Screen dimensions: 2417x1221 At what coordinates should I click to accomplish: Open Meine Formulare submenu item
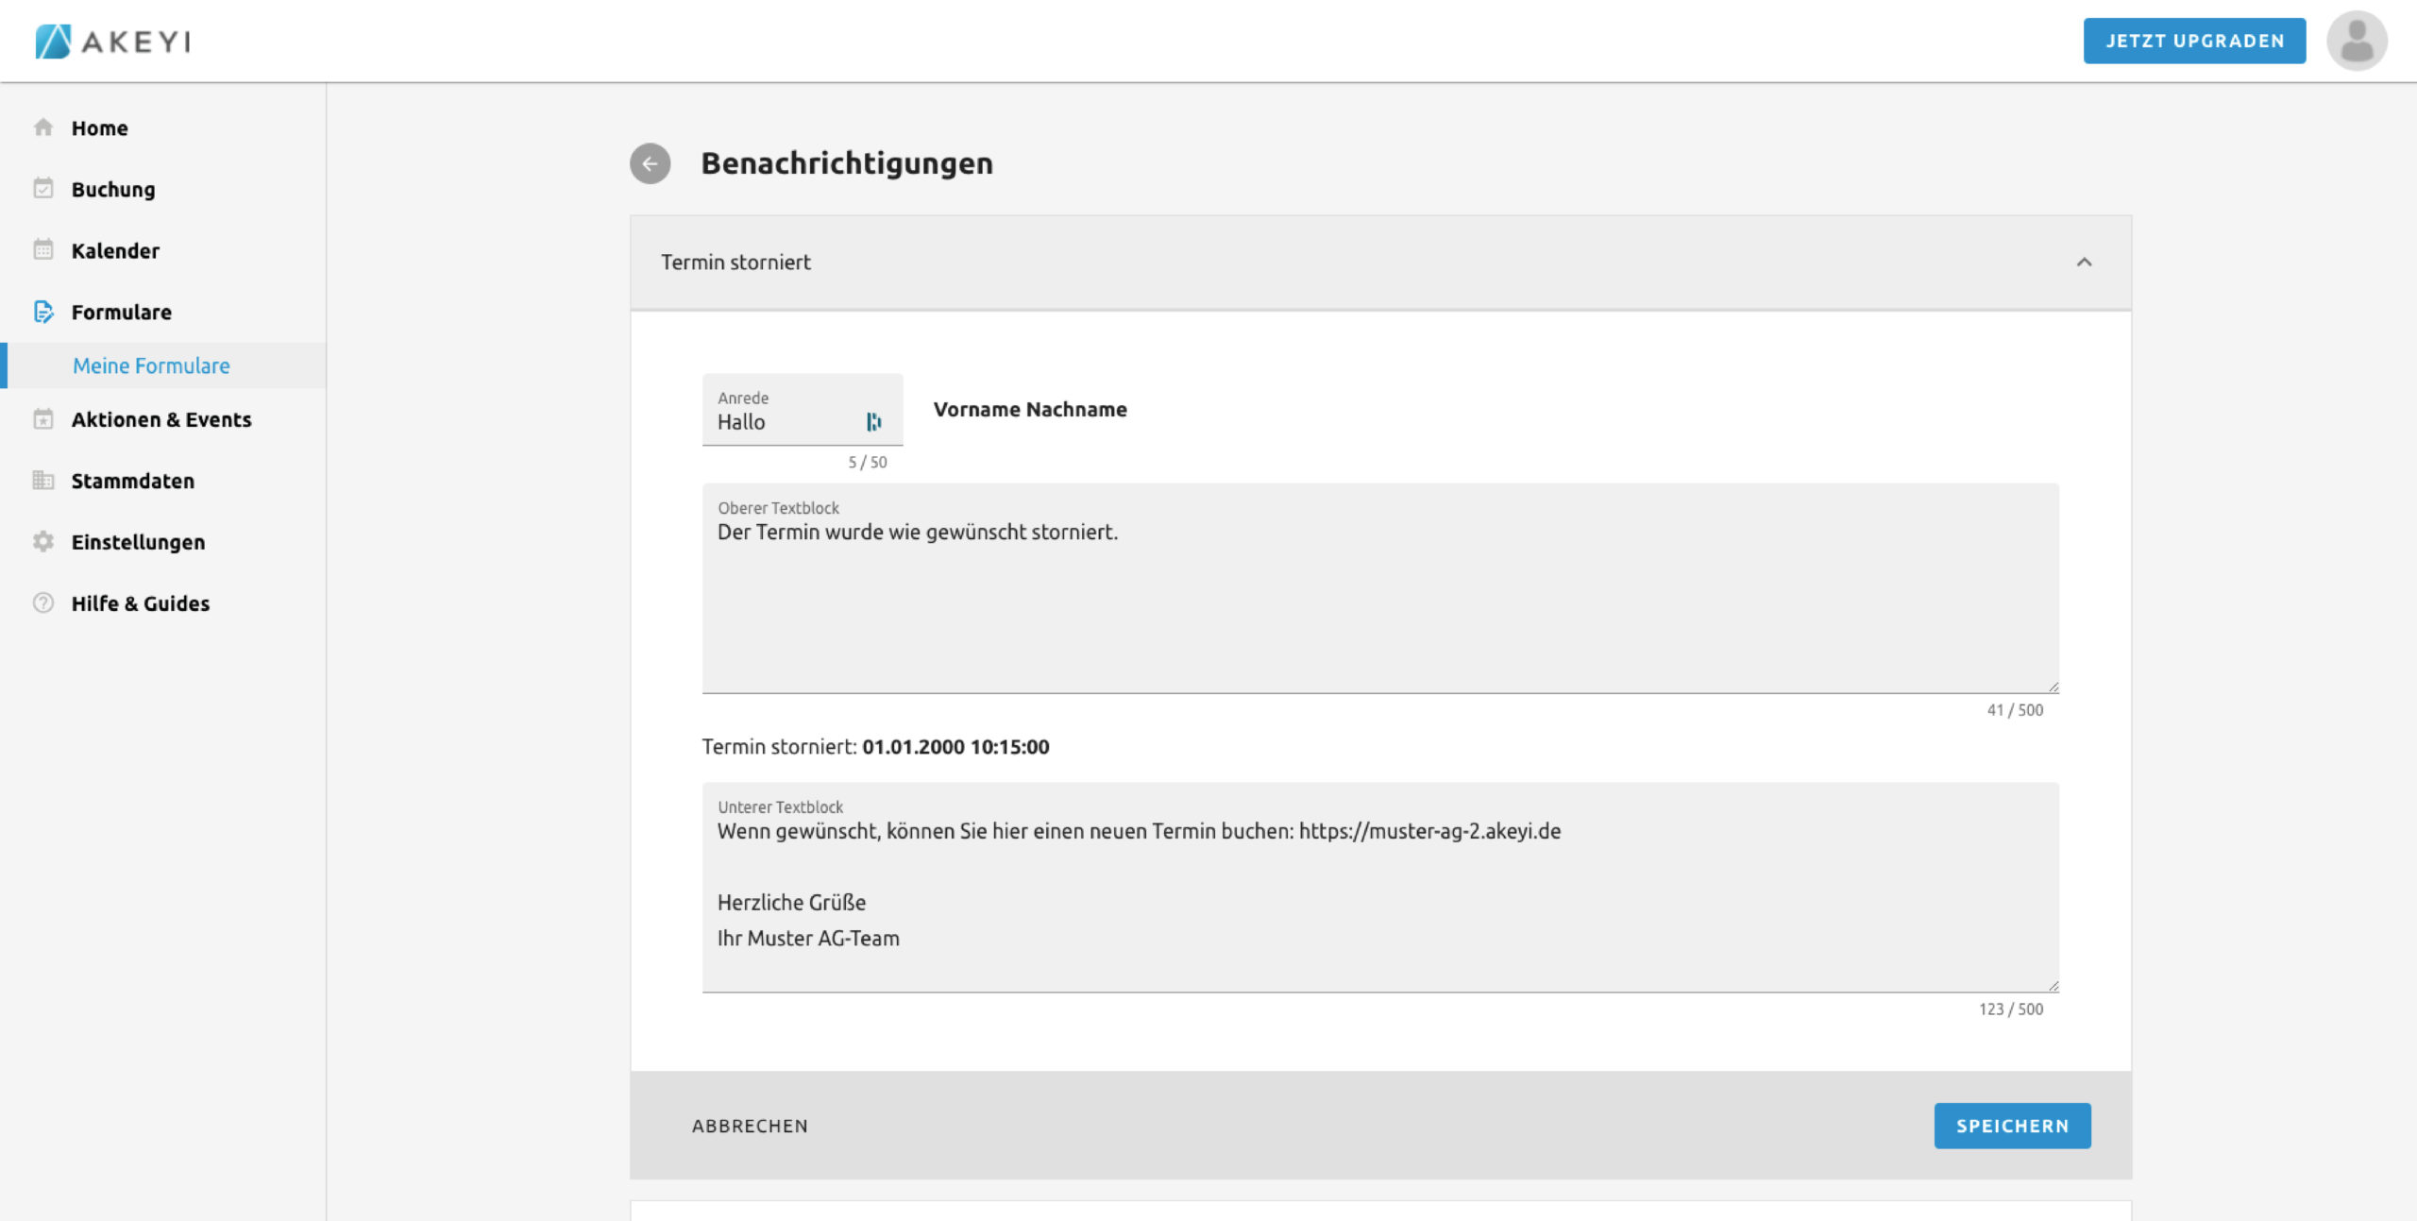point(151,366)
